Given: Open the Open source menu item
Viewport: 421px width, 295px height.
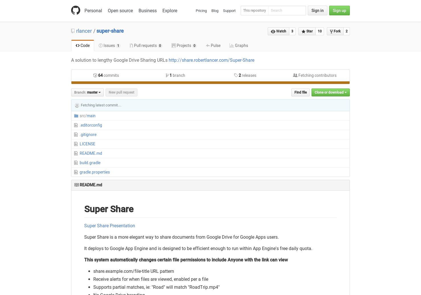Looking at the screenshot, I should (x=120, y=11).
